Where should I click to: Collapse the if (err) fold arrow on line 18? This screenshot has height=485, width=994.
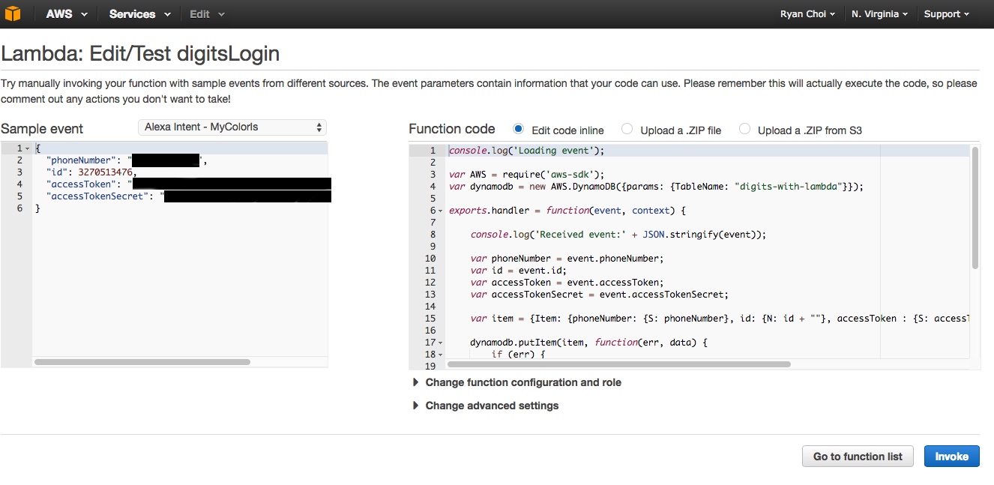pos(440,355)
